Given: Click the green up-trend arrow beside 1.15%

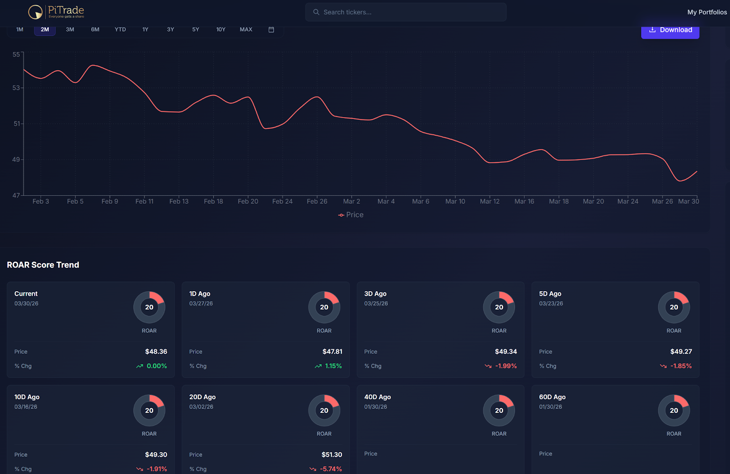Looking at the screenshot, I should click(x=318, y=366).
